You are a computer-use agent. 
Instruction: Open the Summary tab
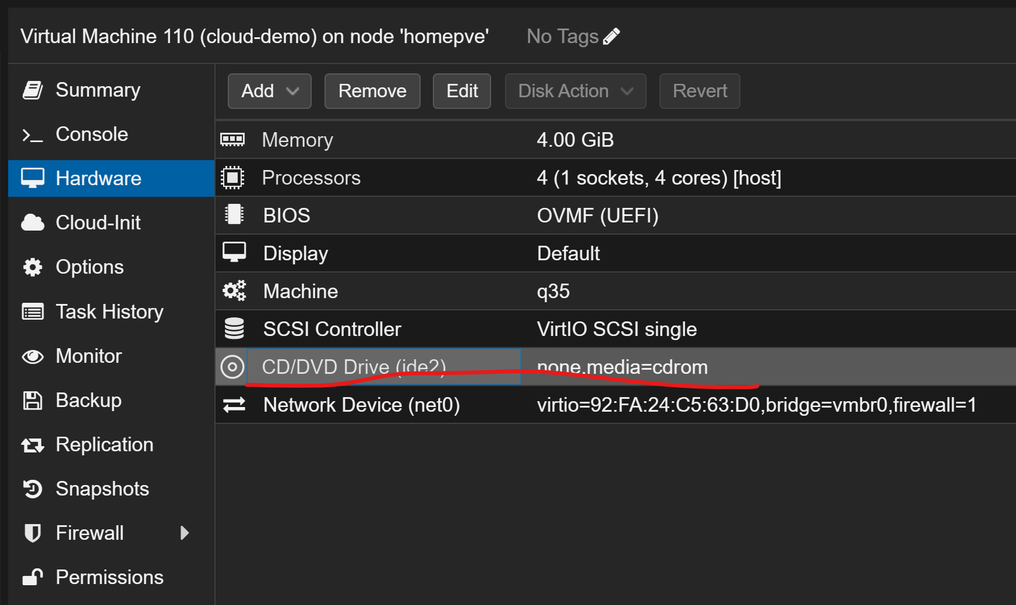[x=97, y=90]
